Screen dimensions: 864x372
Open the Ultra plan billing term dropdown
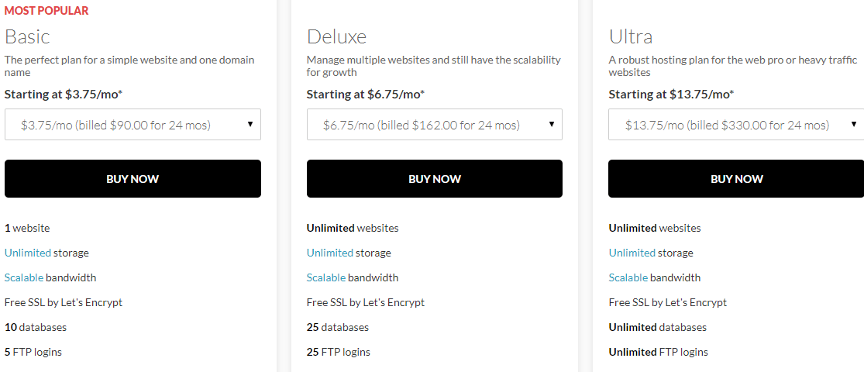tap(735, 125)
